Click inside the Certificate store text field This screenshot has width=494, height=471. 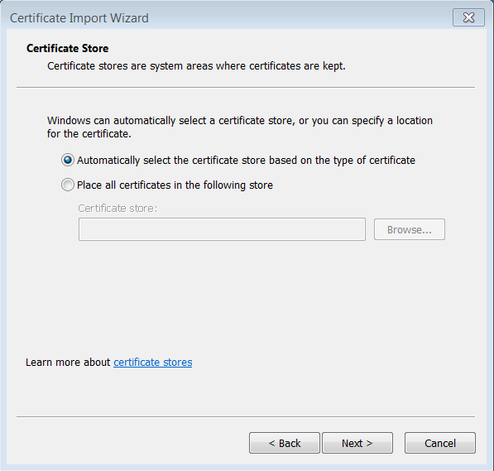(x=222, y=229)
